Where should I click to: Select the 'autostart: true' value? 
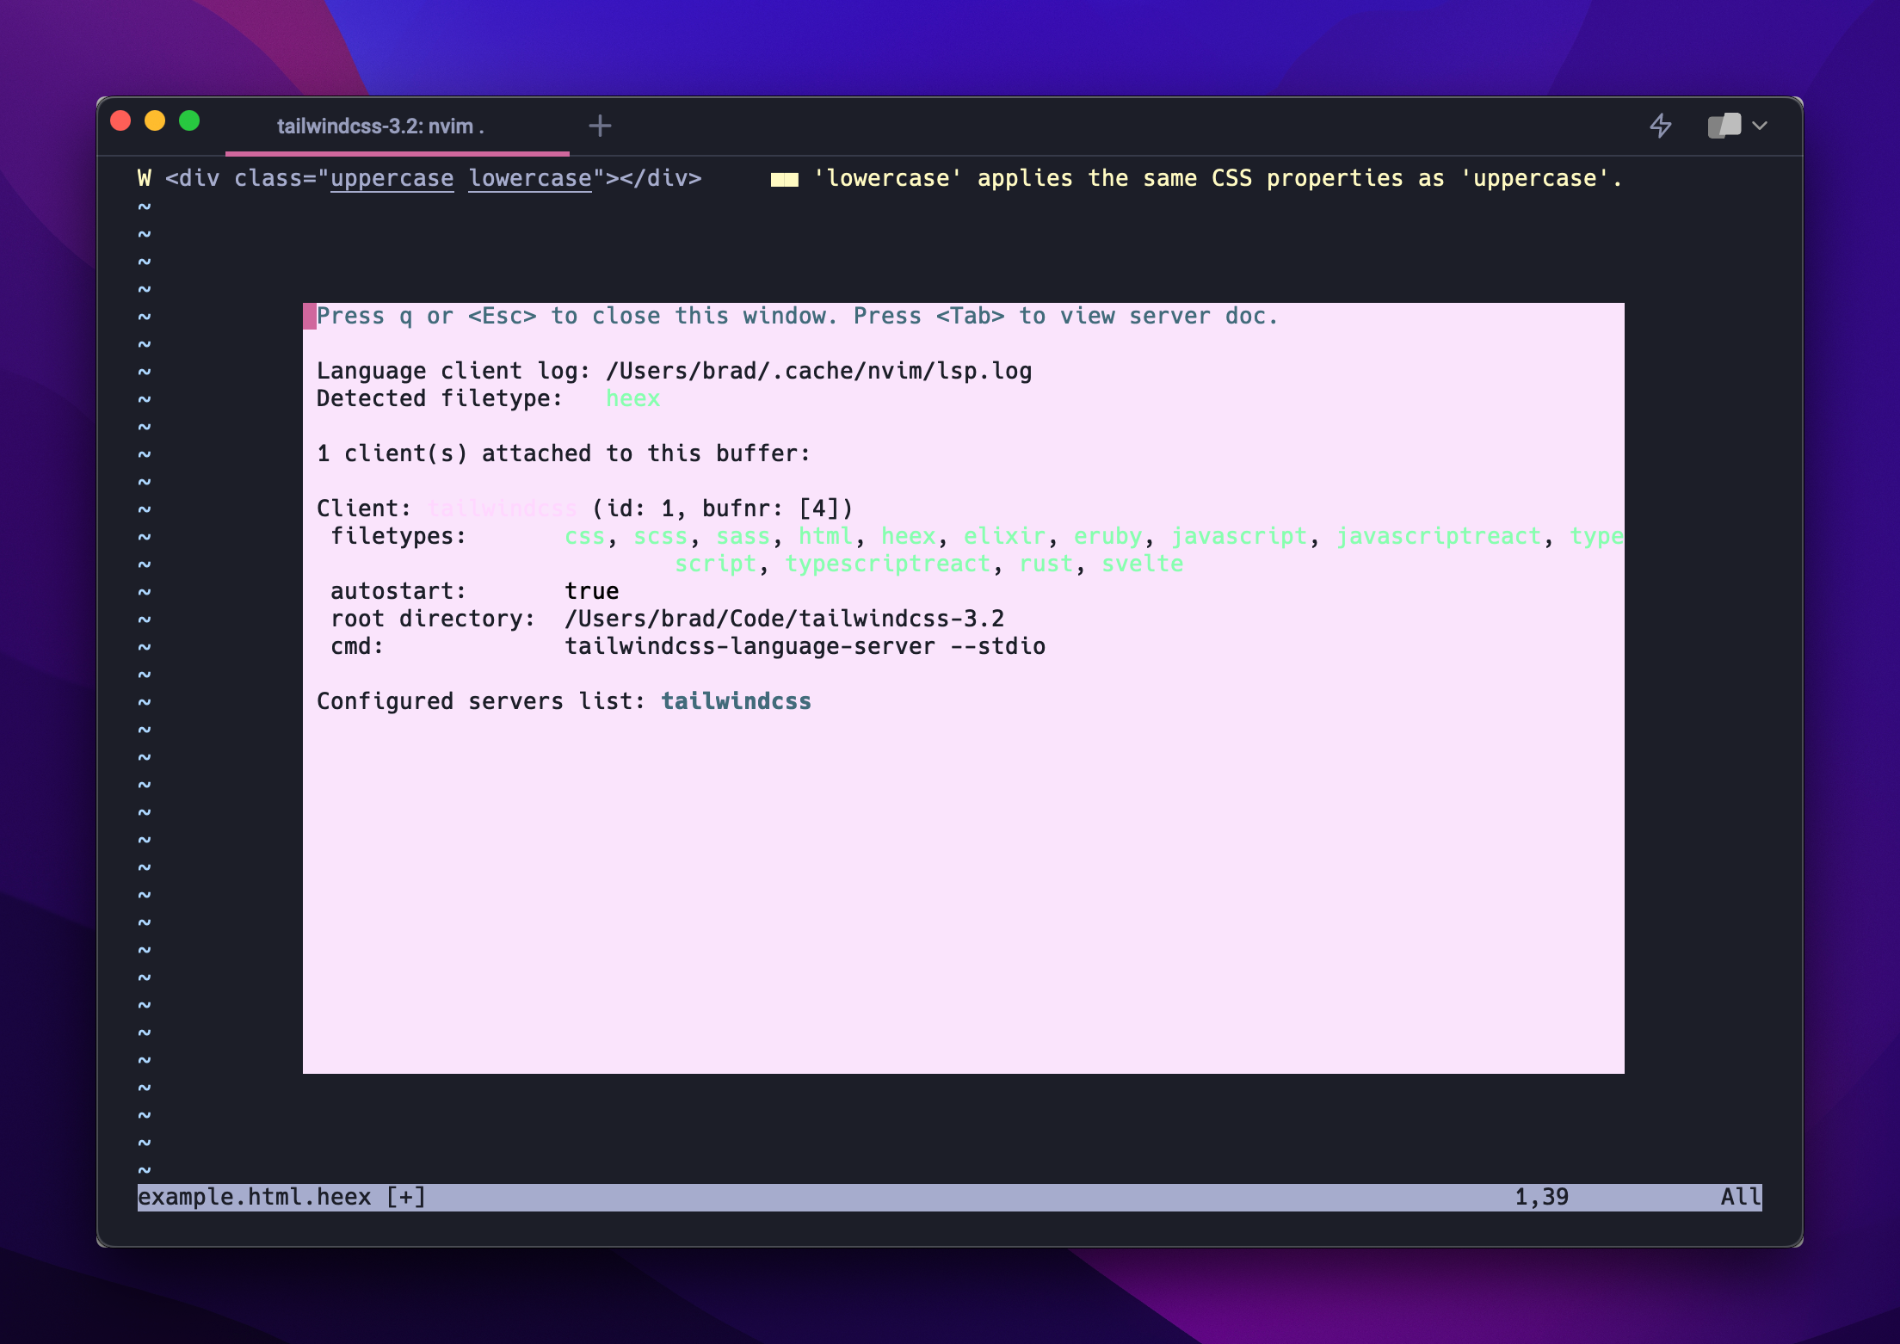tap(591, 590)
